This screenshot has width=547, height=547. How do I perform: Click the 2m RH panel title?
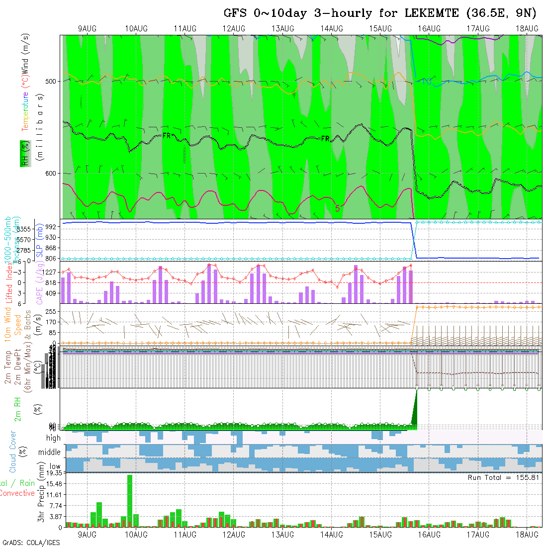[17, 409]
